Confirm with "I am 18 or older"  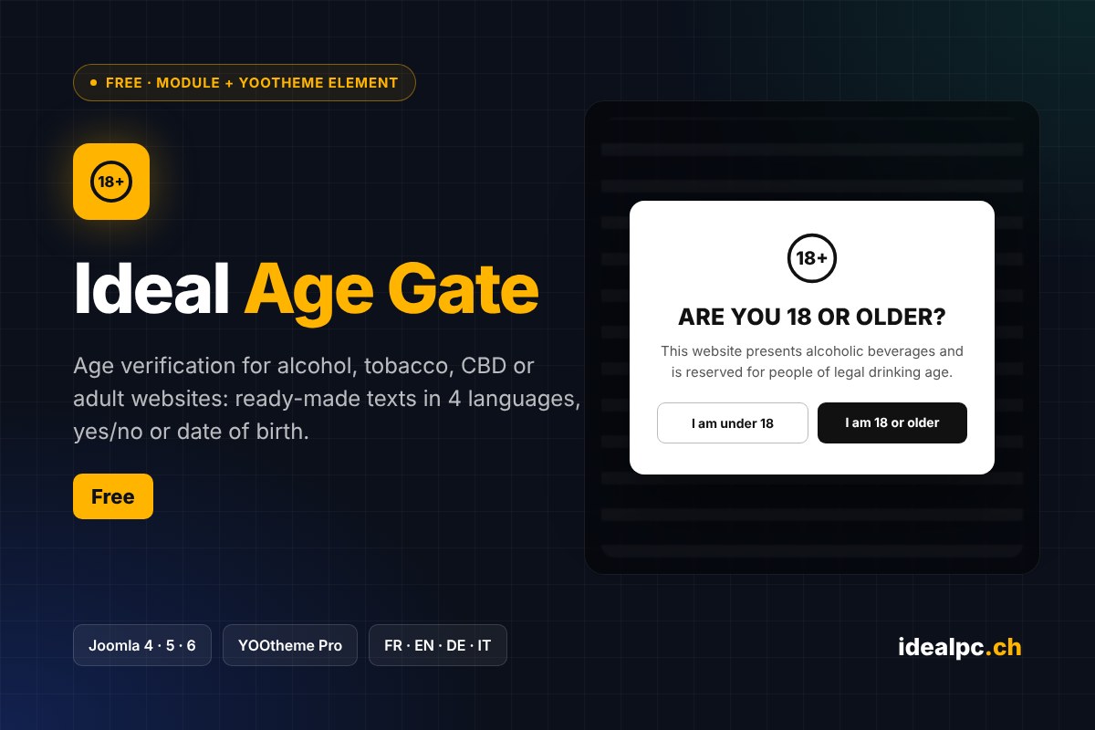pos(892,423)
